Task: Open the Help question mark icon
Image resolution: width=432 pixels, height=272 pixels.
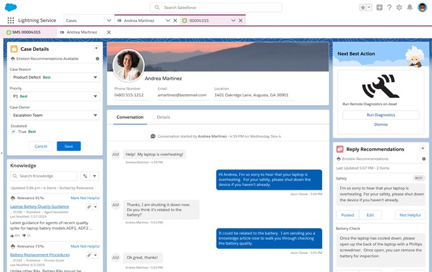Action: [389, 8]
